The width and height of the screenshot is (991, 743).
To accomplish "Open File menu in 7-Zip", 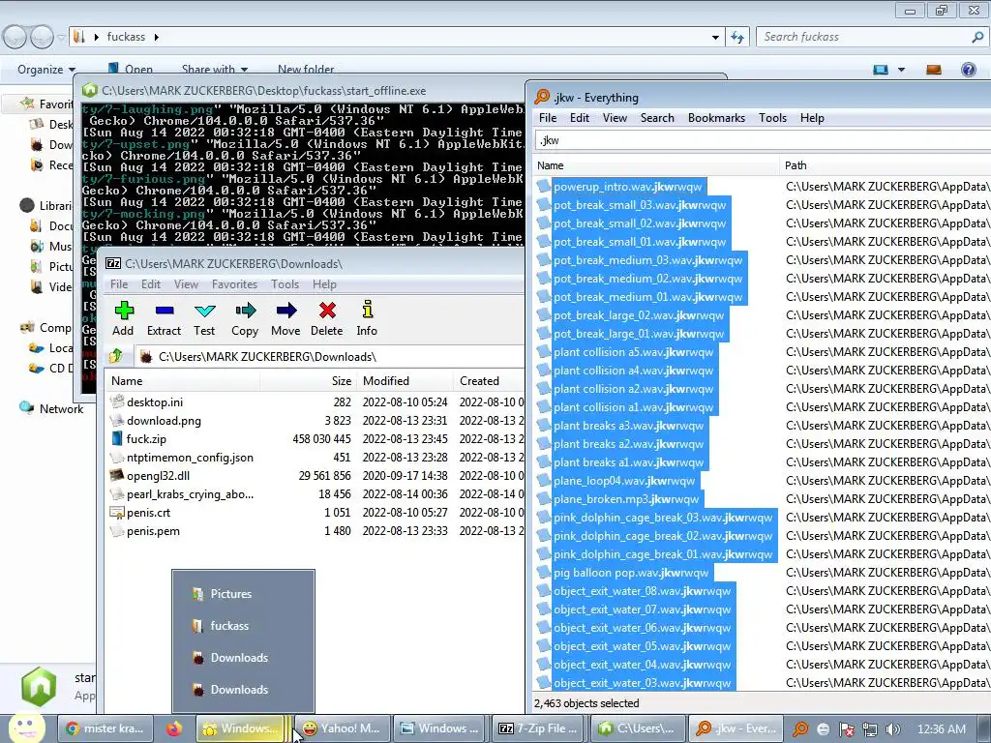I will click(119, 284).
